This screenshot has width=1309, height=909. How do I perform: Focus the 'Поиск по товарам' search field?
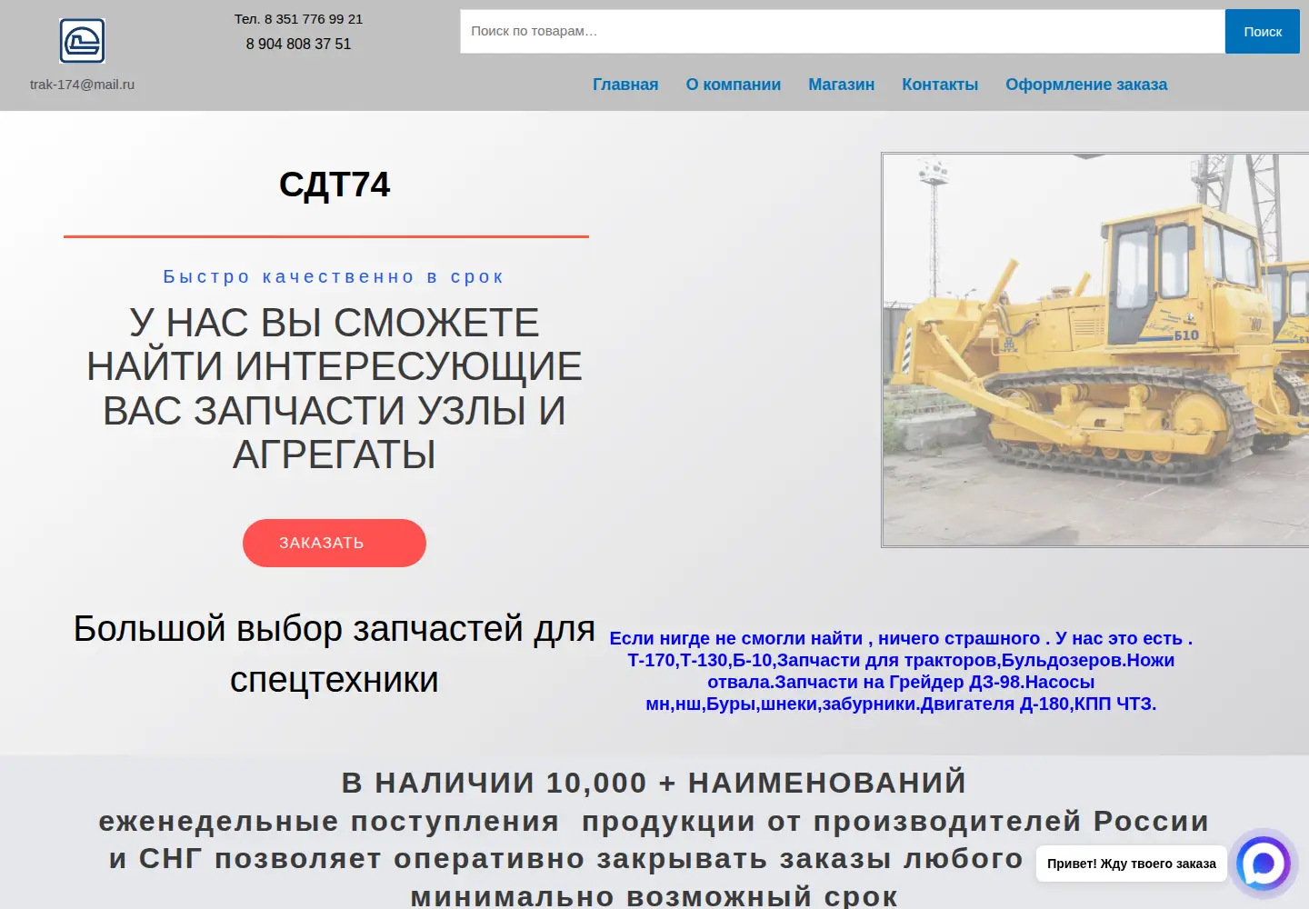click(x=842, y=31)
